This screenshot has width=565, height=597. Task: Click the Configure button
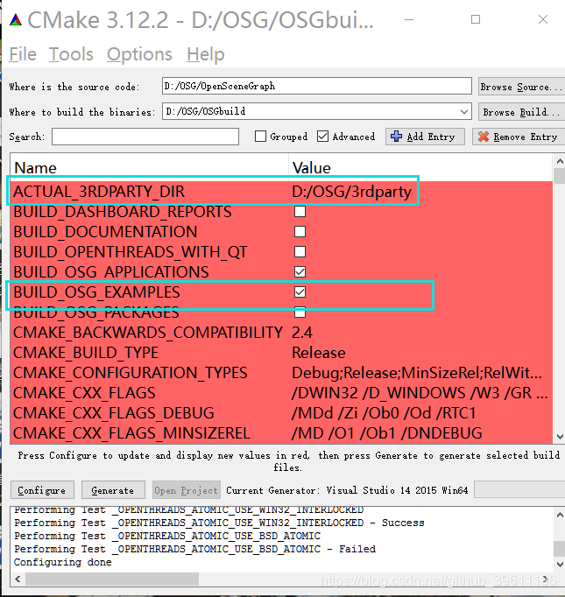(42, 490)
